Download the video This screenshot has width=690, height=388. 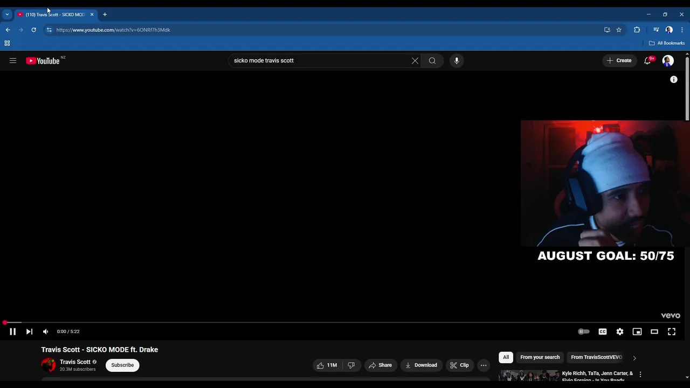421,365
